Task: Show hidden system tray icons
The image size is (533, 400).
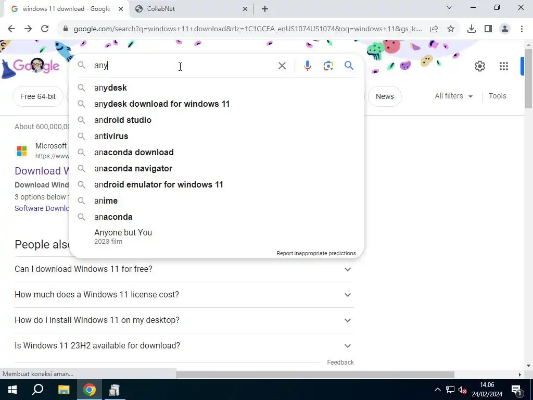Action: click(x=438, y=390)
